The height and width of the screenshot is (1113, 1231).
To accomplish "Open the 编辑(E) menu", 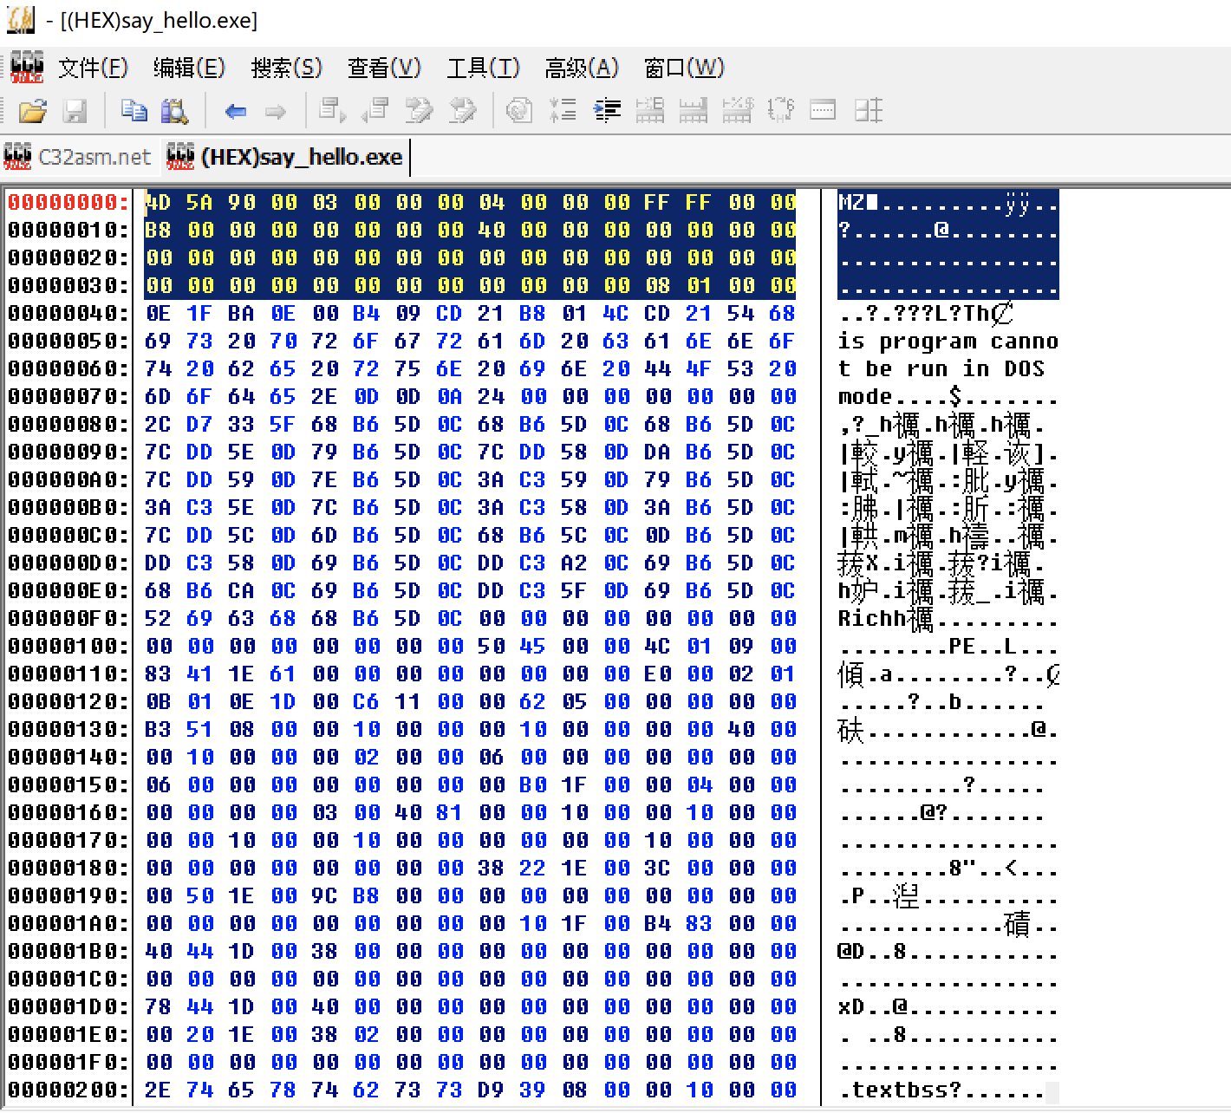I will (x=189, y=68).
